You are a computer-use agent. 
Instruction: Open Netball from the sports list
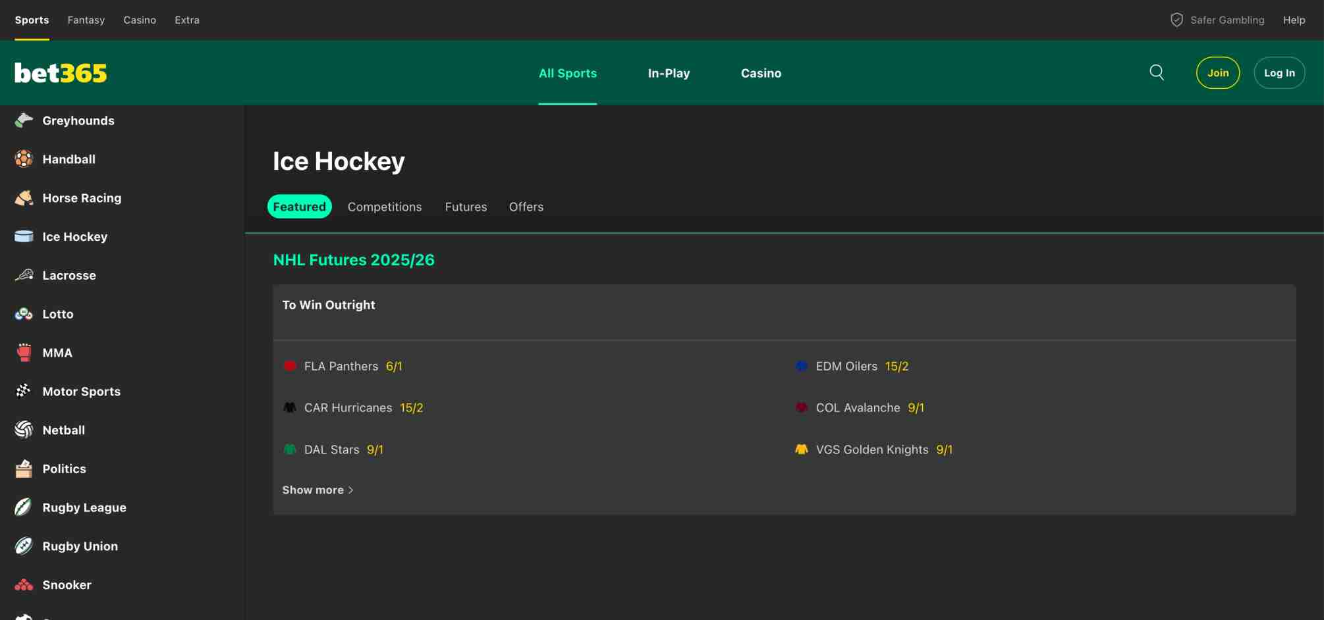[64, 430]
